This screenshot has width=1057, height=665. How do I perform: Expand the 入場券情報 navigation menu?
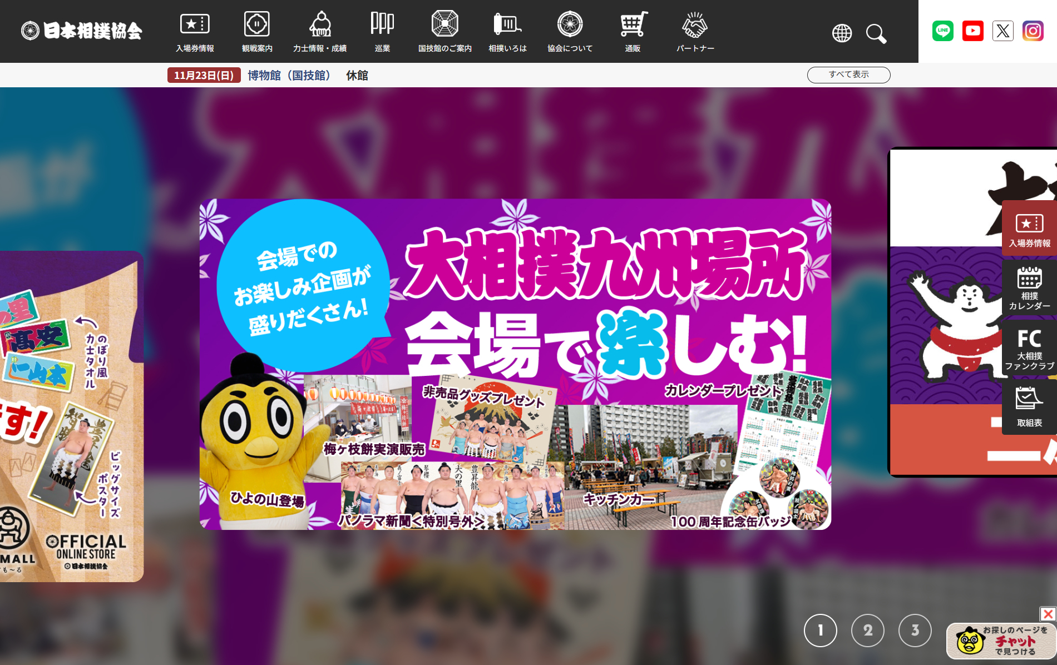tap(195, 32)
